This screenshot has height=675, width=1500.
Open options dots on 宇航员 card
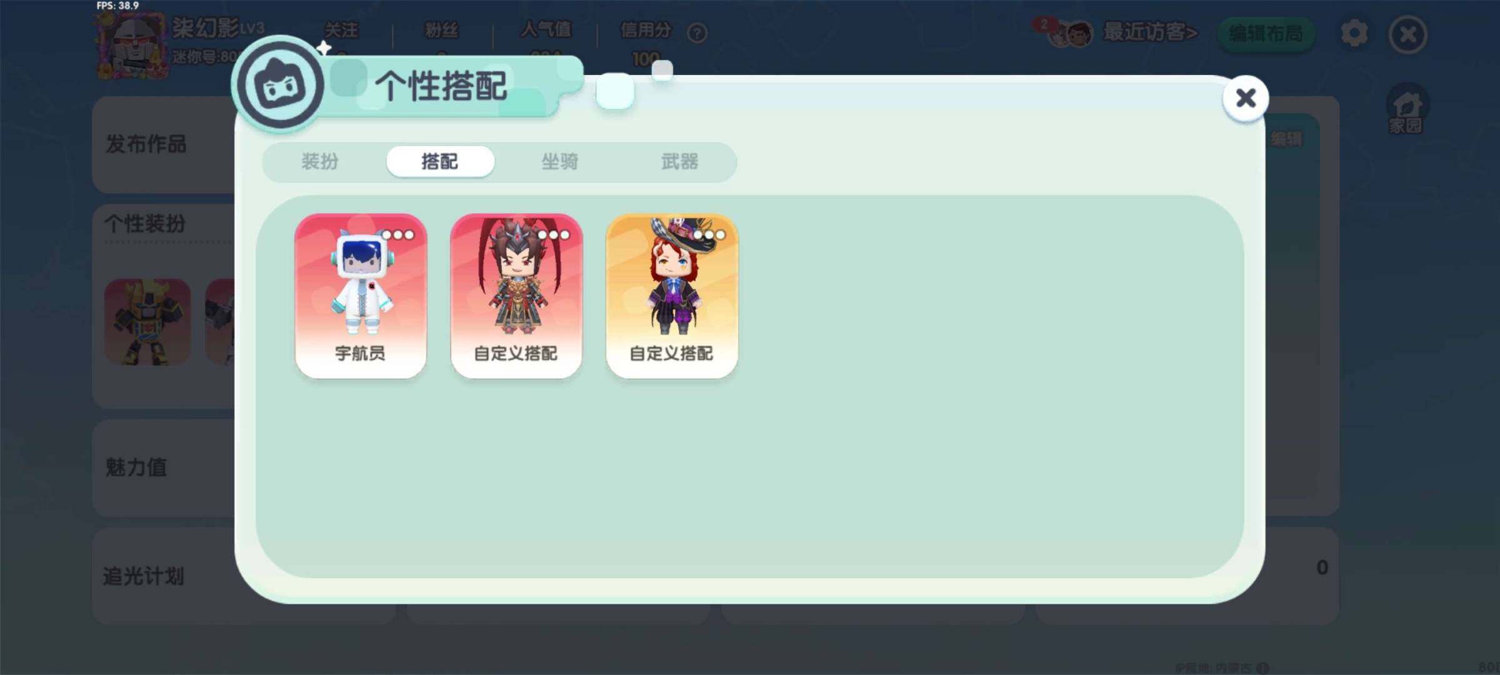point(398,235)
